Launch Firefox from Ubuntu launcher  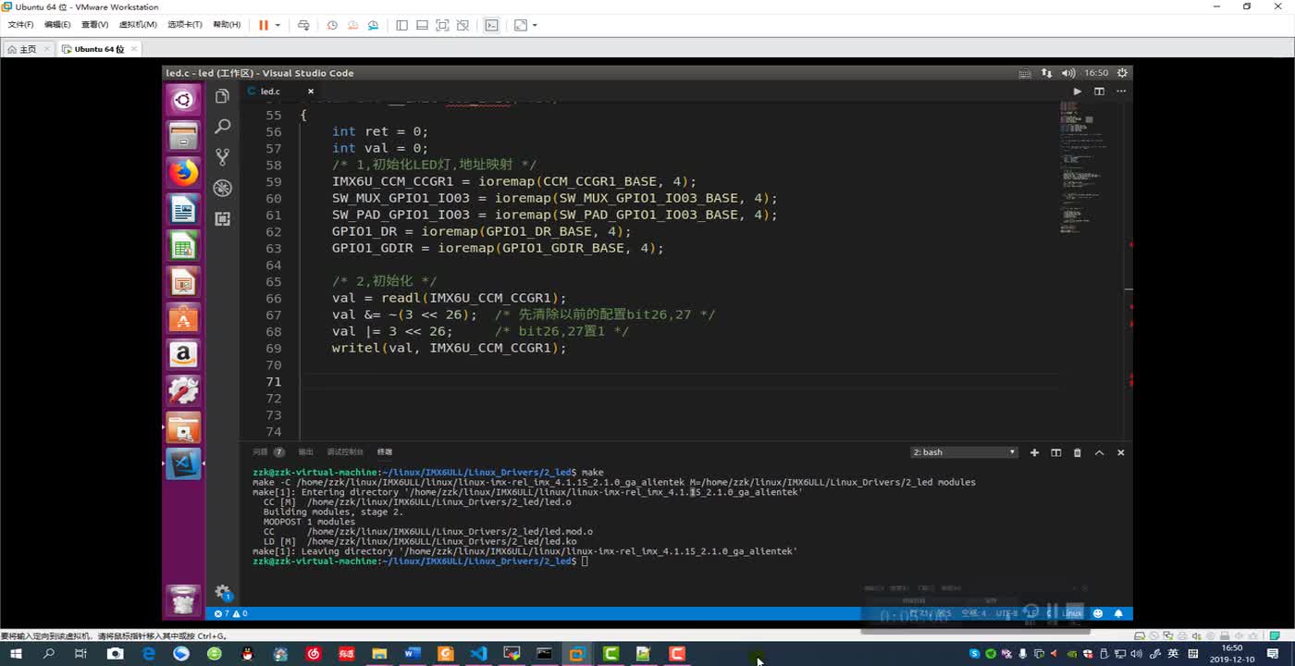tap(183, 173)
